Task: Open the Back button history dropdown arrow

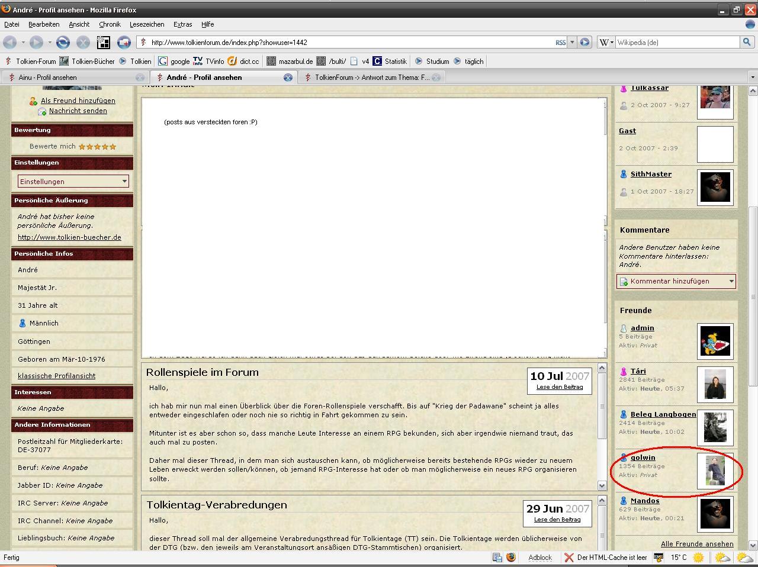Action: (23, 43)
